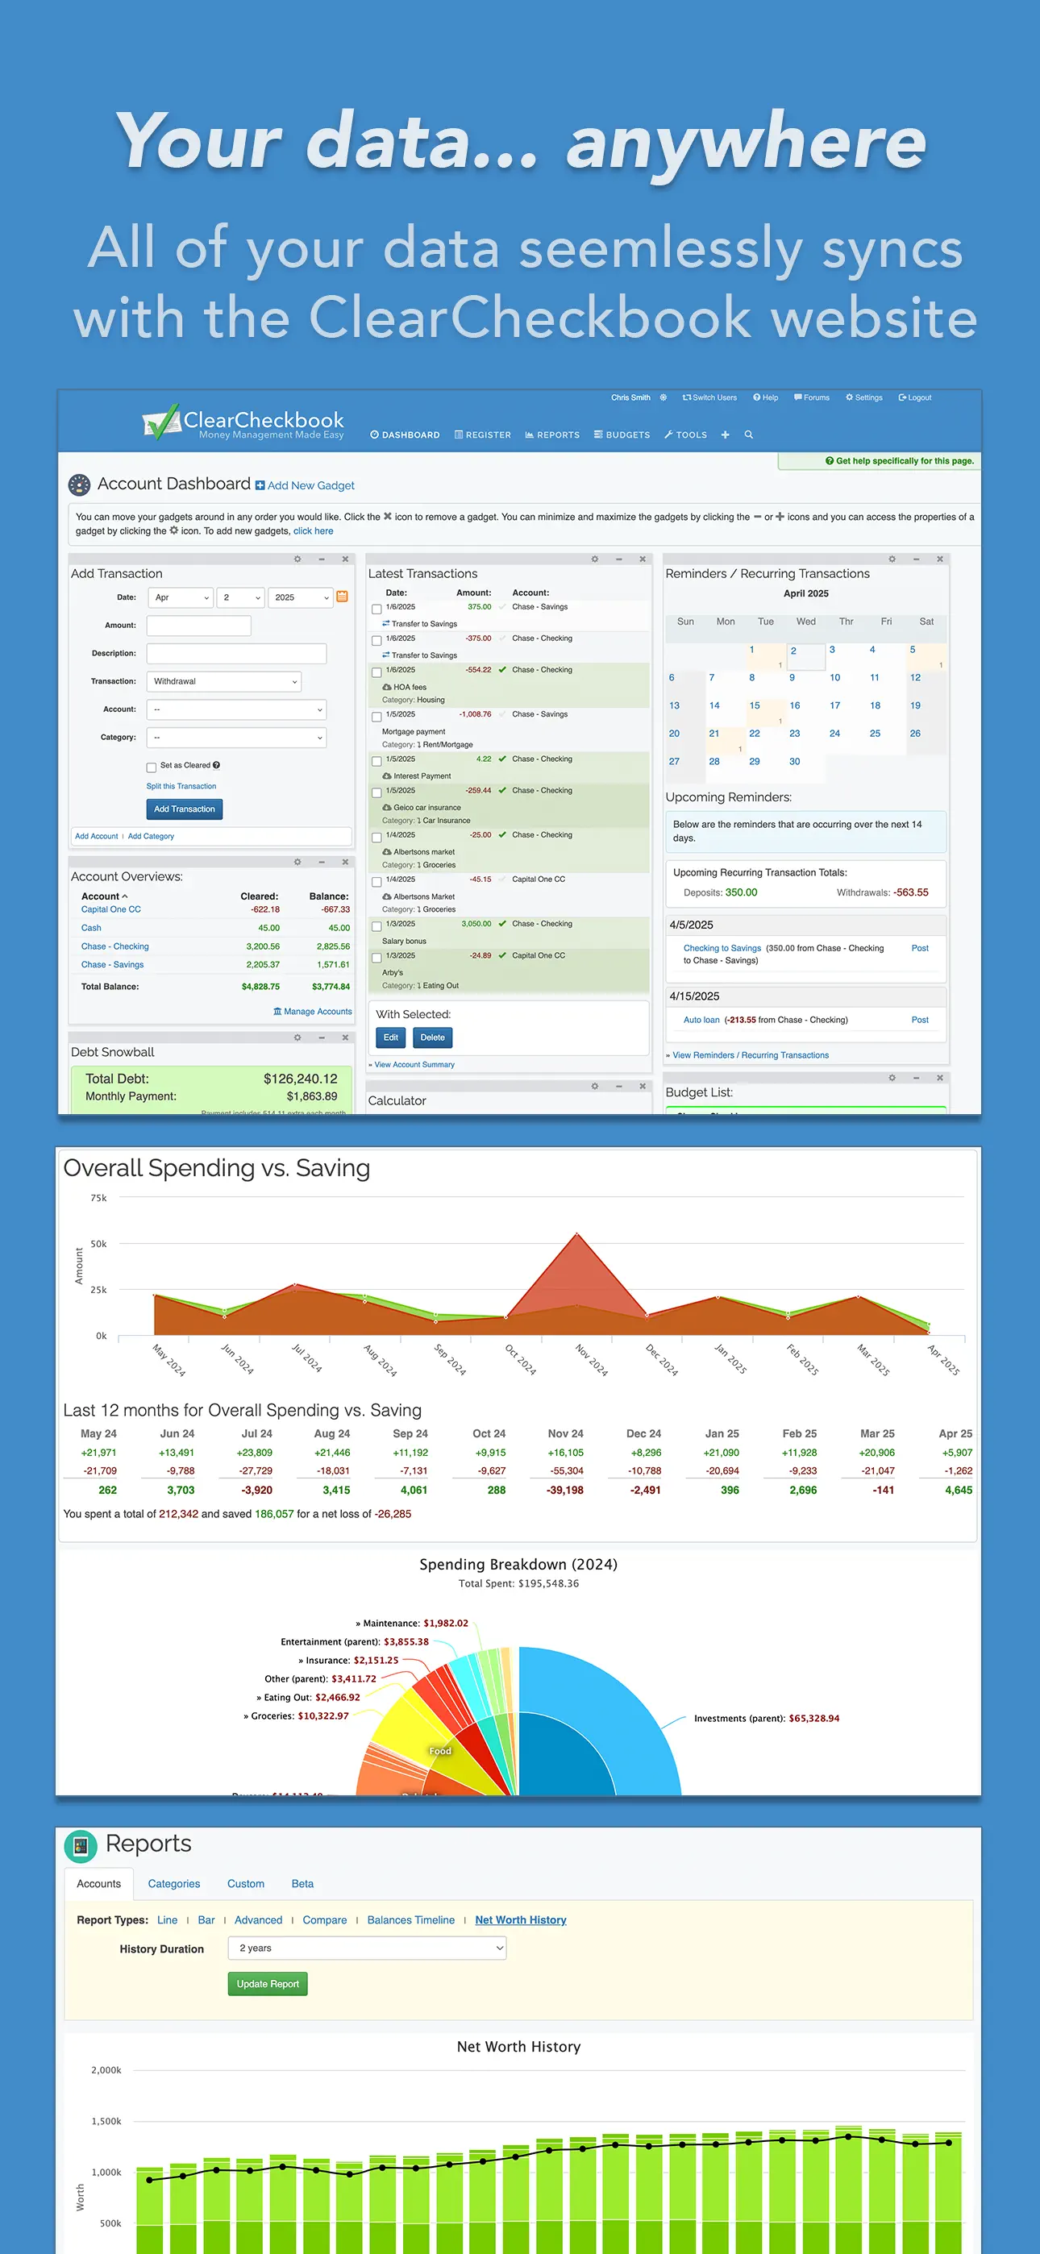Tick the Geico car insurance checkbox
This screenshot has width=1040, height=2254.
pos(376,792)
